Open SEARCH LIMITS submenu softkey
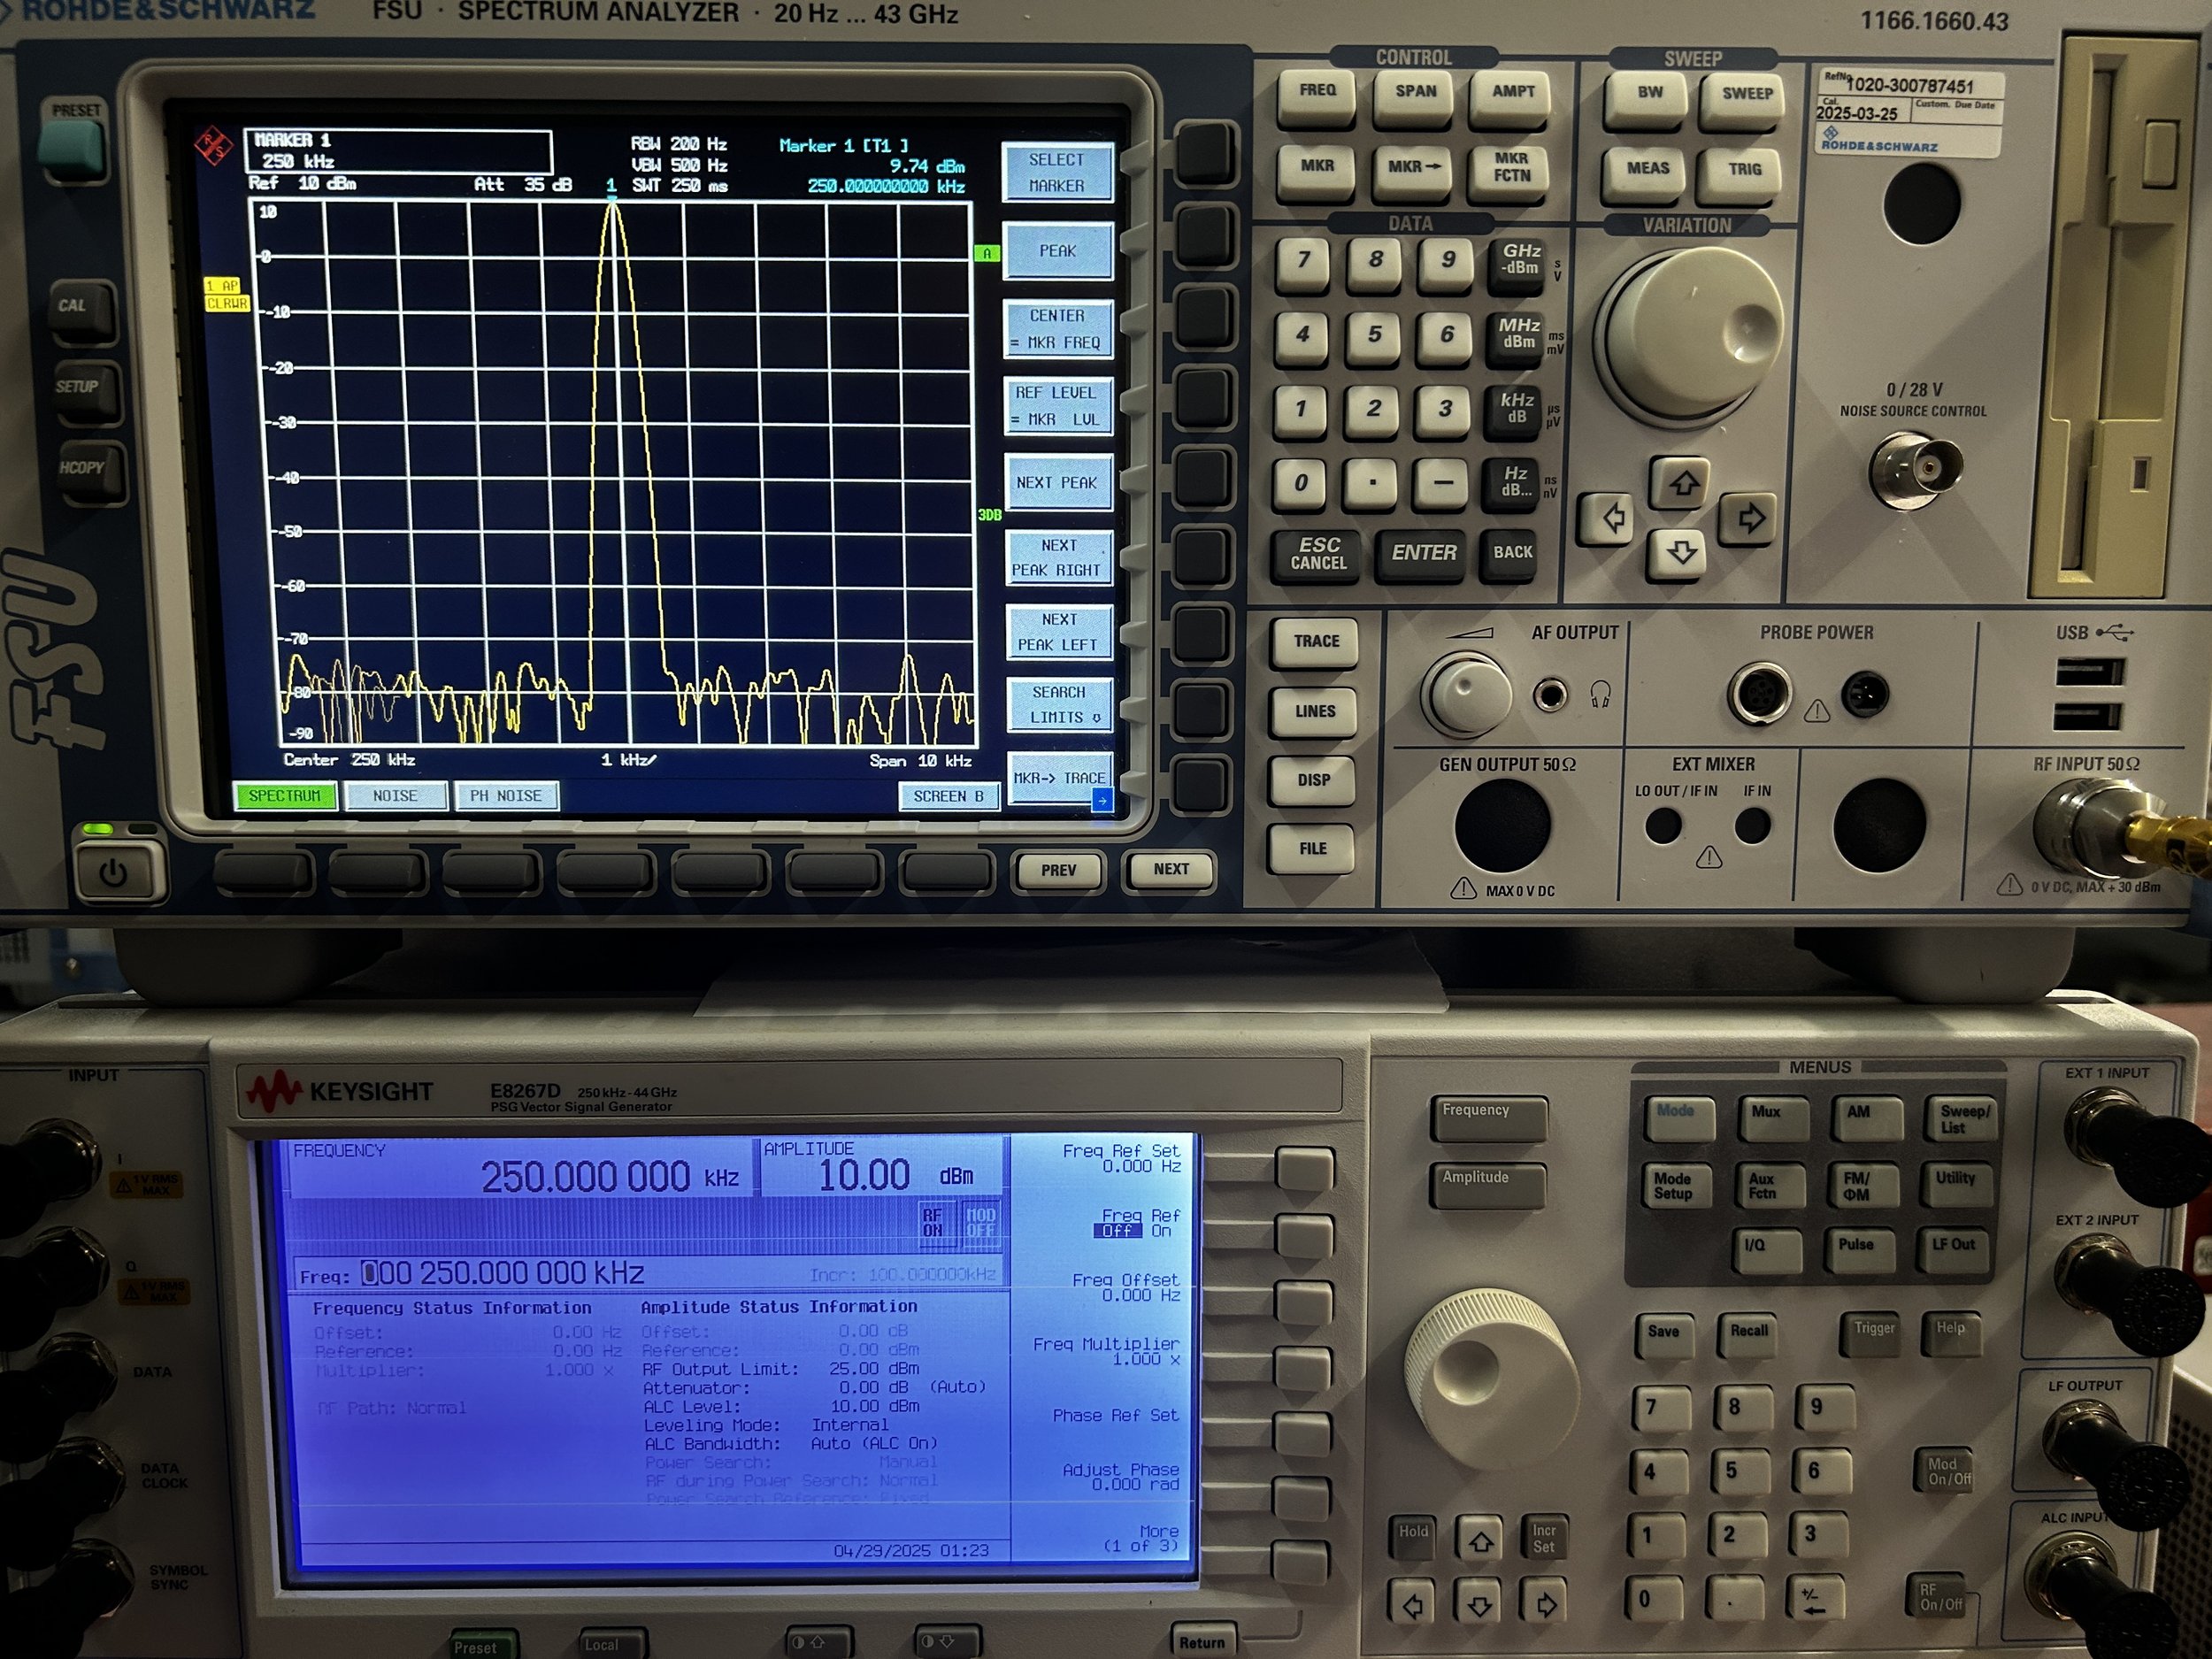 (1058, 704)
